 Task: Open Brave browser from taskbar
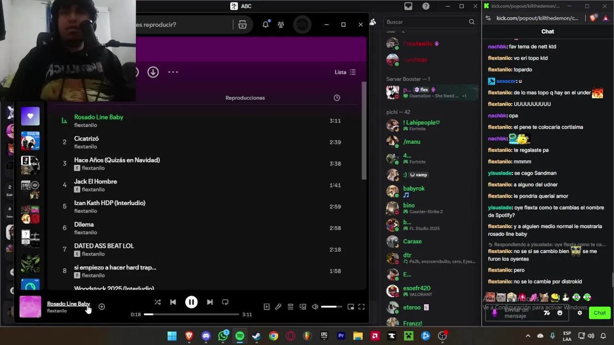click(189, 336)
